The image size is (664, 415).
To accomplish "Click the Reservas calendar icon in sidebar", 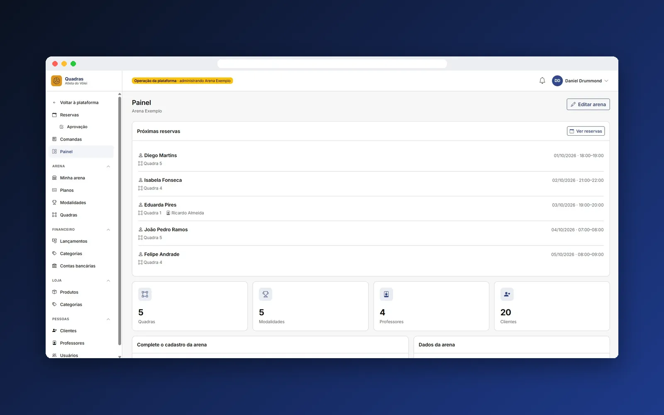I will 54,115.
